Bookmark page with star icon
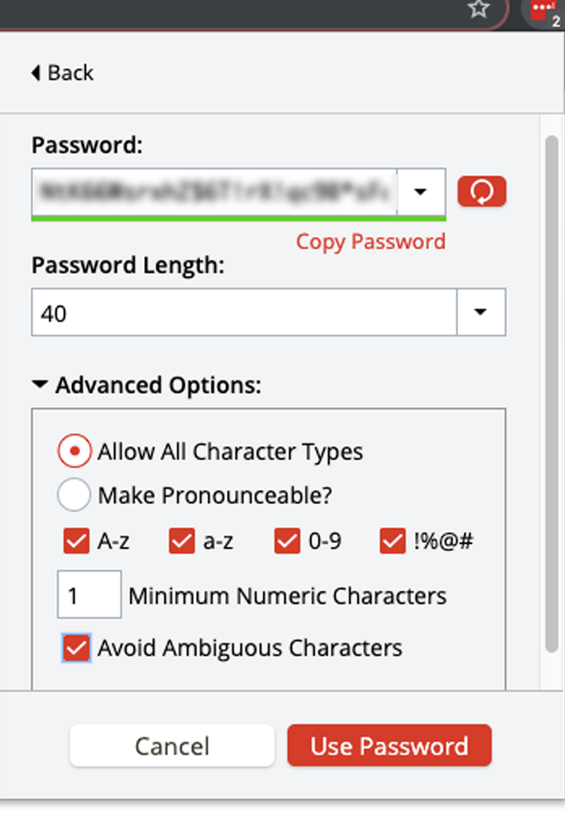This screenshot has height=818, width=565. coord(479,9)
